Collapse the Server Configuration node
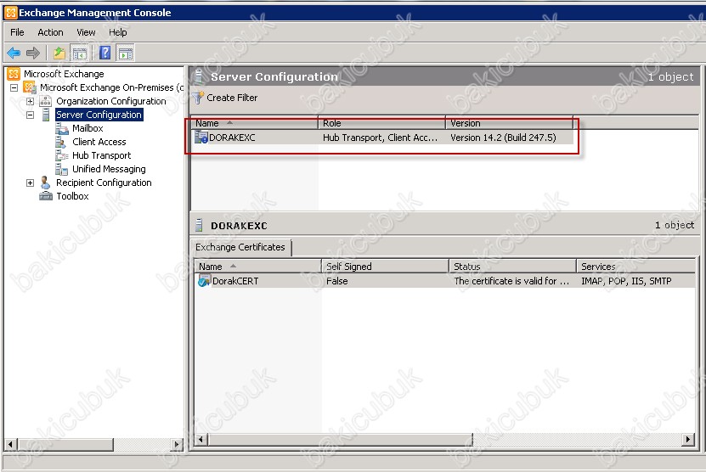Viewport: 706px width, 472px height. (31, 115)
